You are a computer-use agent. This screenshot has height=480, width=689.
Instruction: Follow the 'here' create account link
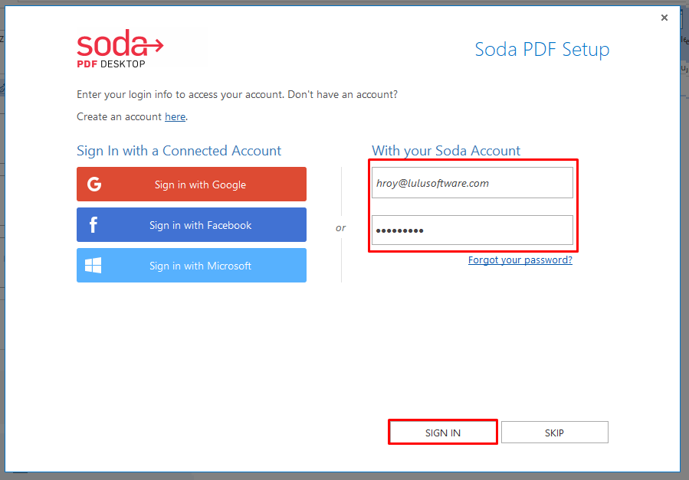(175, 116)
